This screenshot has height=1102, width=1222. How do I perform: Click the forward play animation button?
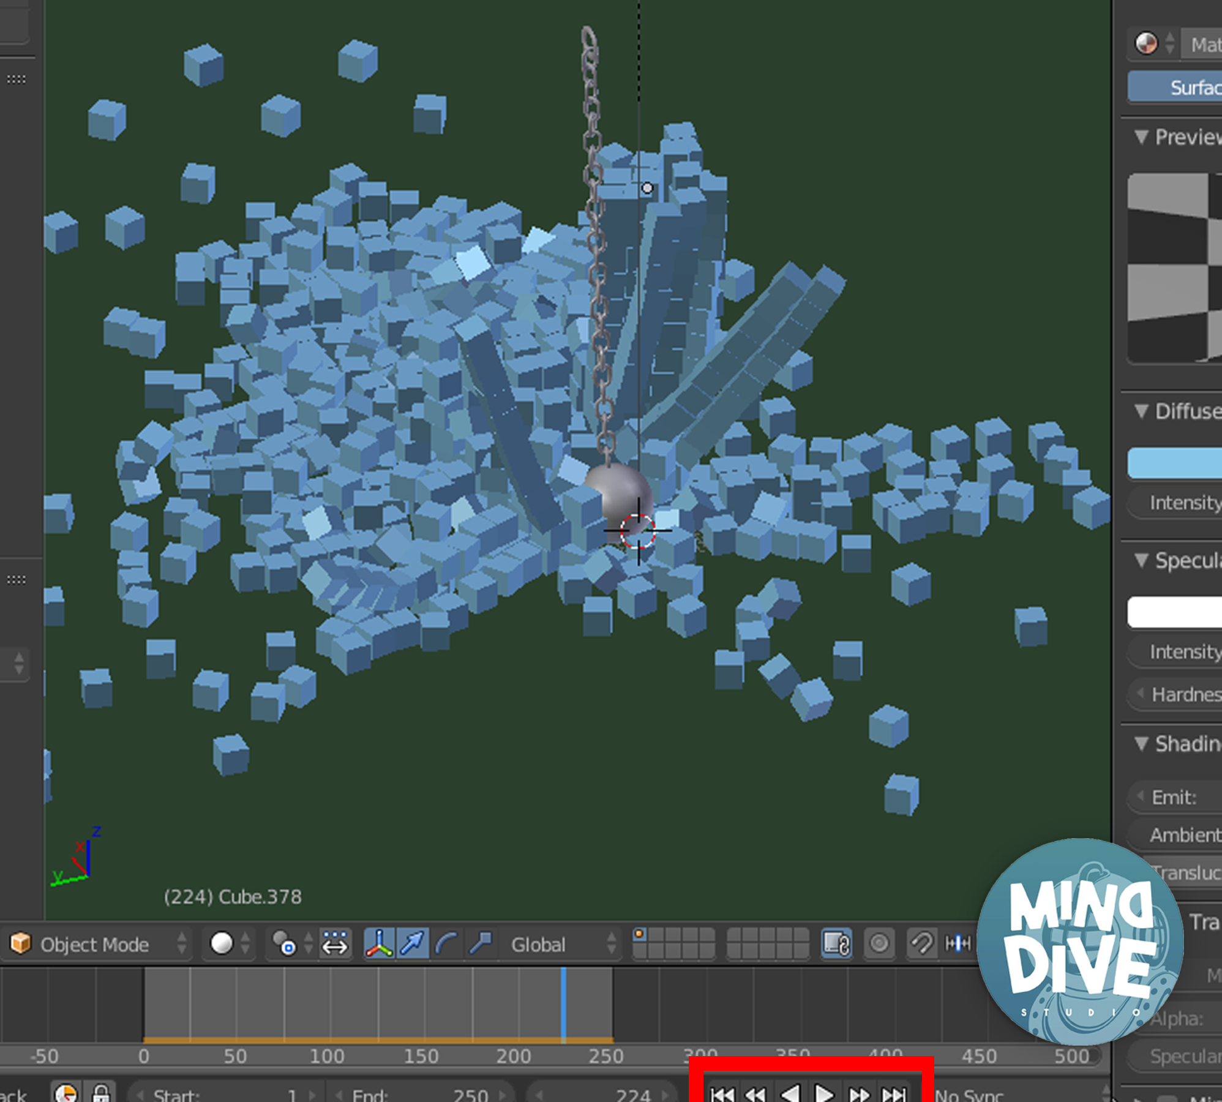[x=825, y=1093]
